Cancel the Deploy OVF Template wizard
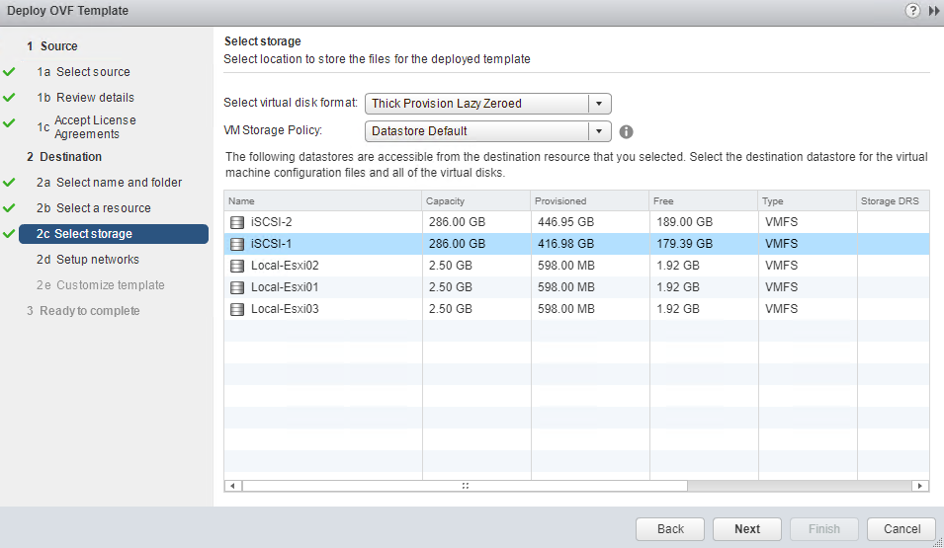Viewport: 944px width, 548px height. pos(901,528)
